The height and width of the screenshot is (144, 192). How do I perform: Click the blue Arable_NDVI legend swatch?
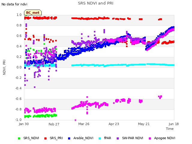pyautogui.click(x=69, y=138)
